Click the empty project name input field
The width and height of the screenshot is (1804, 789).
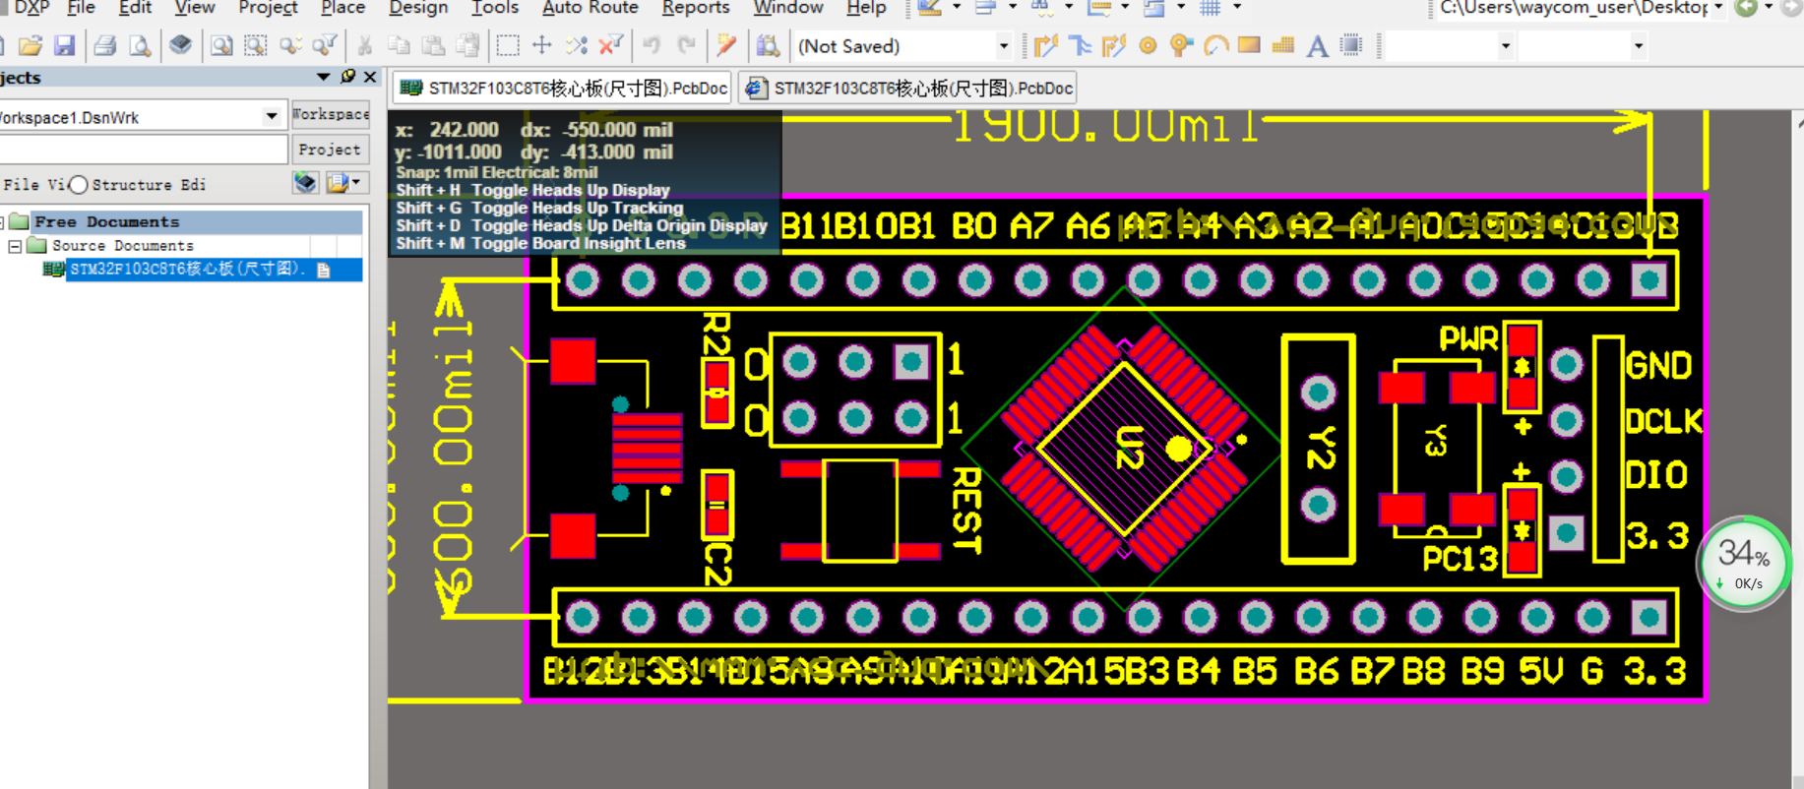pyautogui.click(x=143, y=150)
